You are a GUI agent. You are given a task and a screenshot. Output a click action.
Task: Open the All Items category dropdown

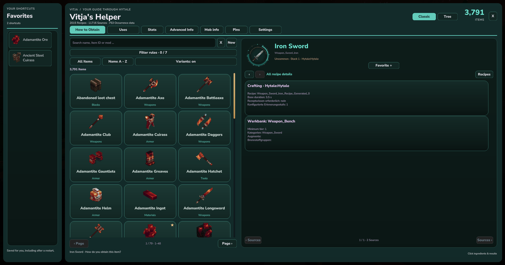click(x=85, y=61)
